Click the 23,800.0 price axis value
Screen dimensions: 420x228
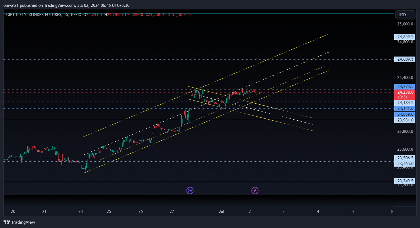click(405, 131)
